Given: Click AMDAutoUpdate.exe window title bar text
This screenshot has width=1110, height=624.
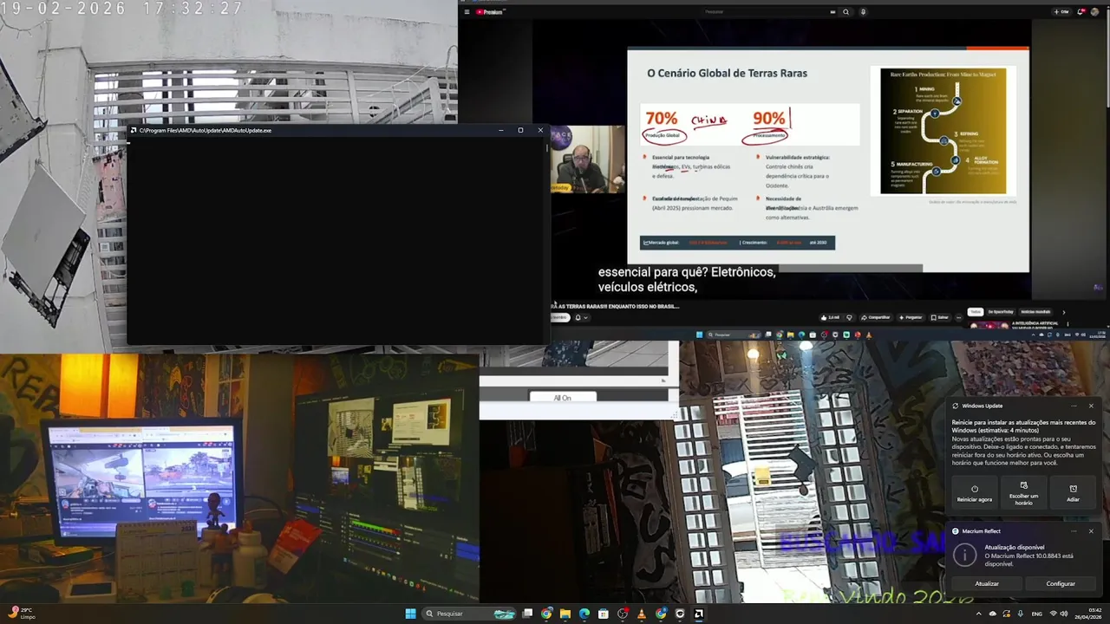Looking at the screenshot, I should [x=206, y=130].
